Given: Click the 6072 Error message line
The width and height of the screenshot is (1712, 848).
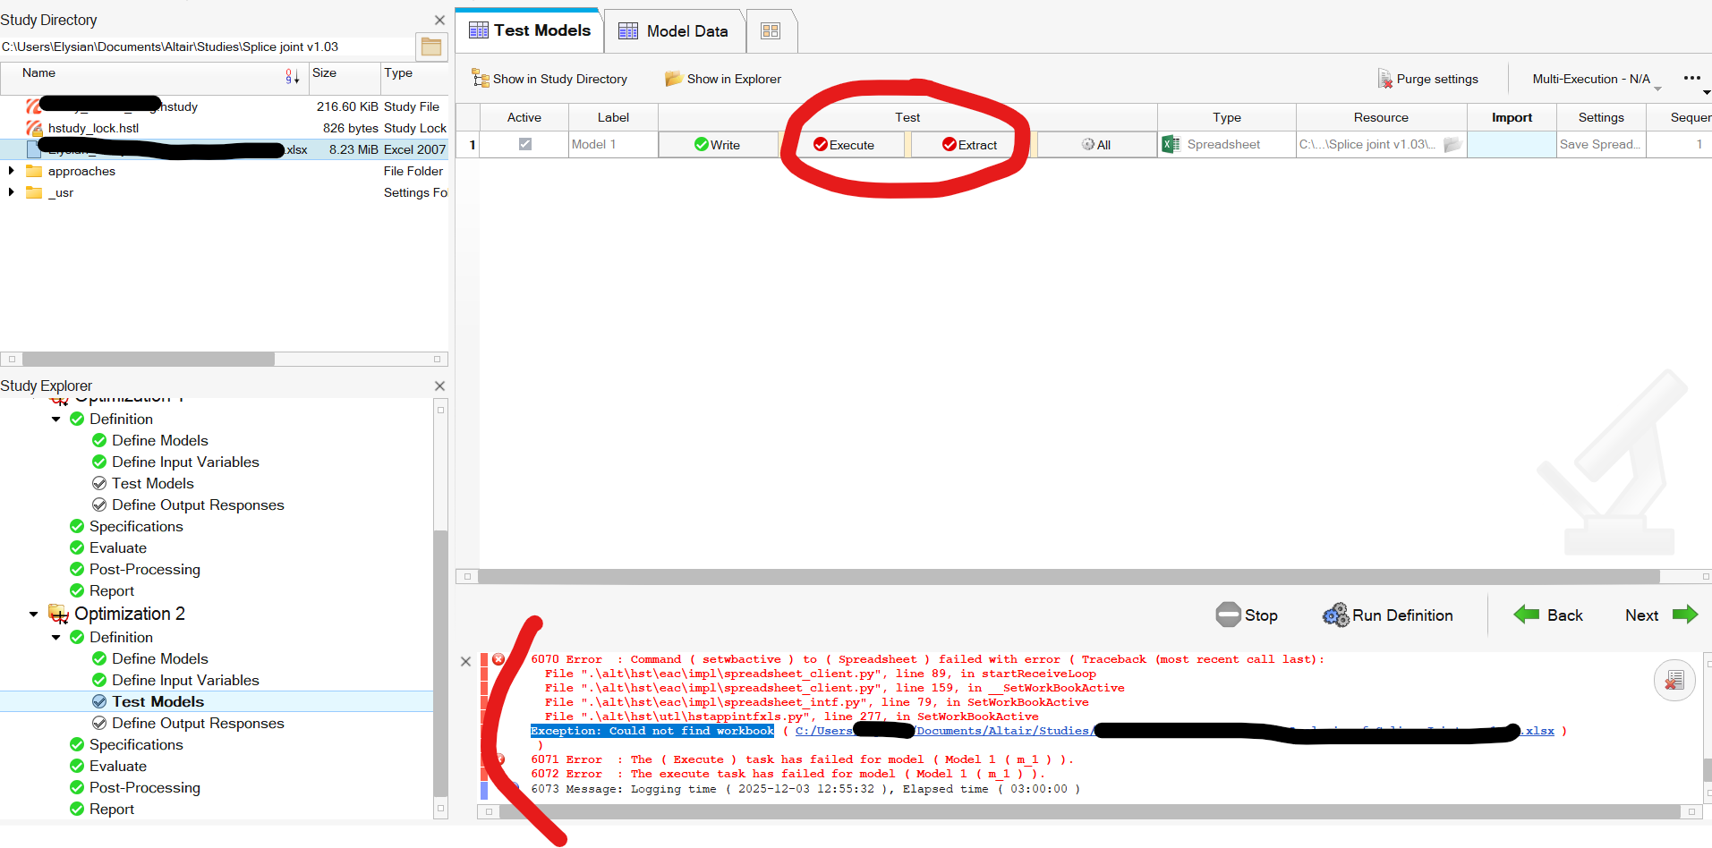Looking at the screenshot, I should point(788,774).
